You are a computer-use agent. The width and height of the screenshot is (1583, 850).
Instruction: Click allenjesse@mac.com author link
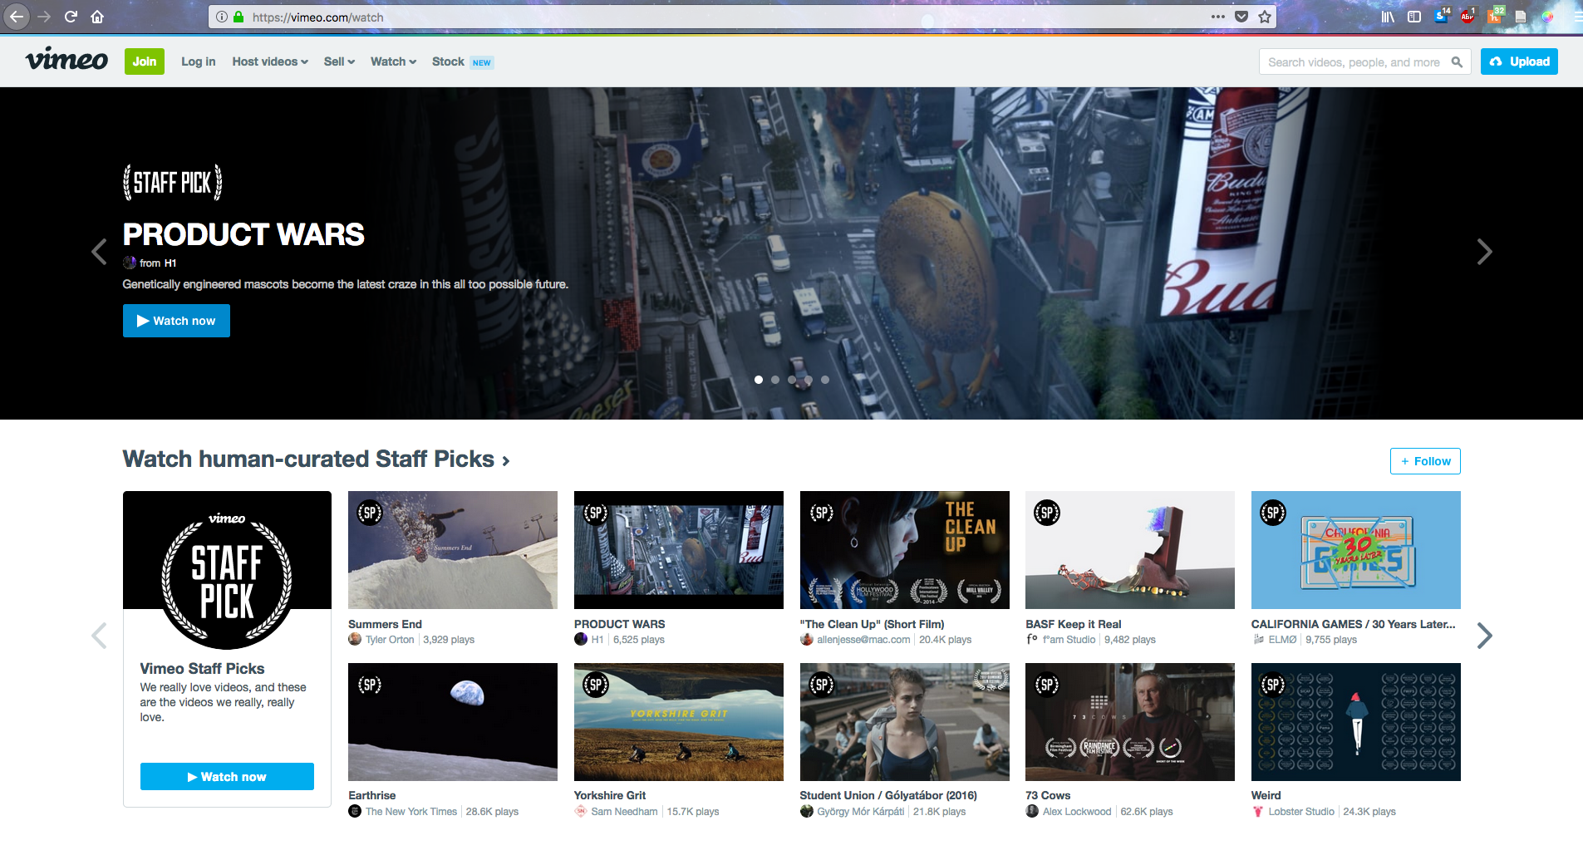[x=863, y=640]
